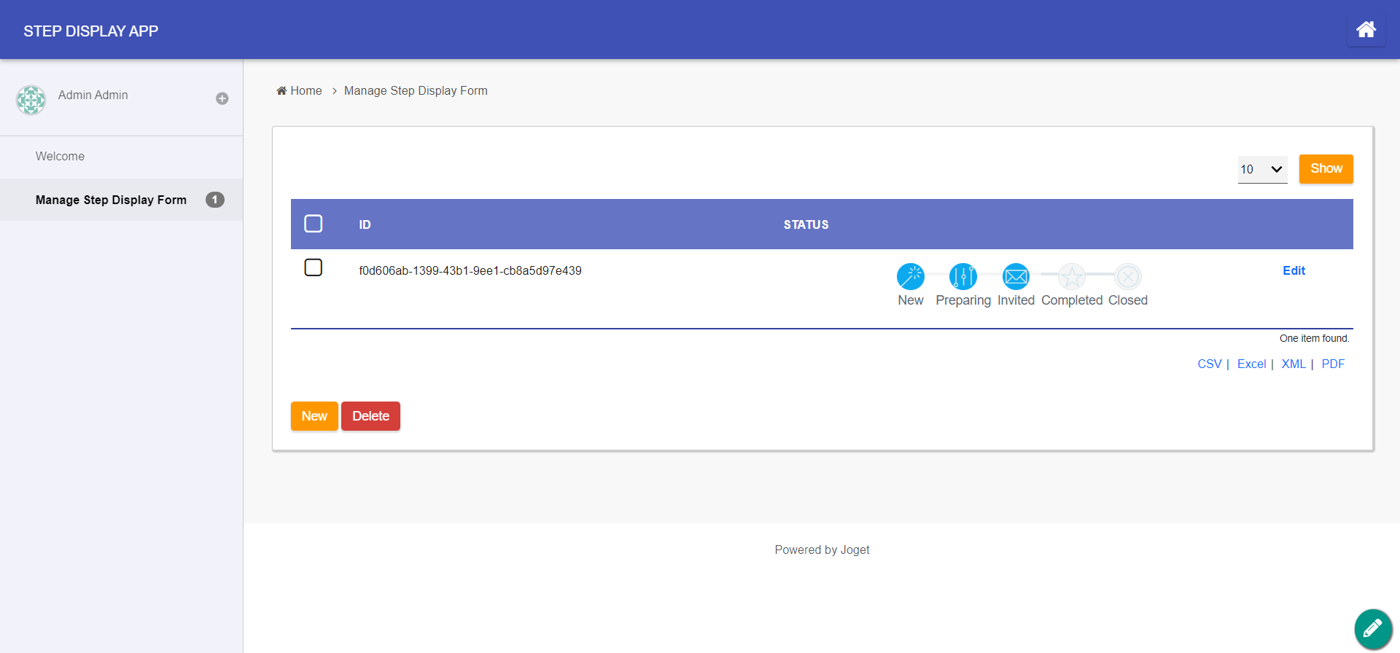
Task: Click the Invited status envelope icon
Action: point(1016,277)
